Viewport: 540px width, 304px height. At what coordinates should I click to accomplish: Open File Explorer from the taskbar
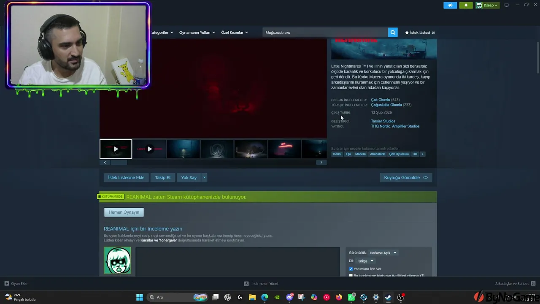coord(252,297)
